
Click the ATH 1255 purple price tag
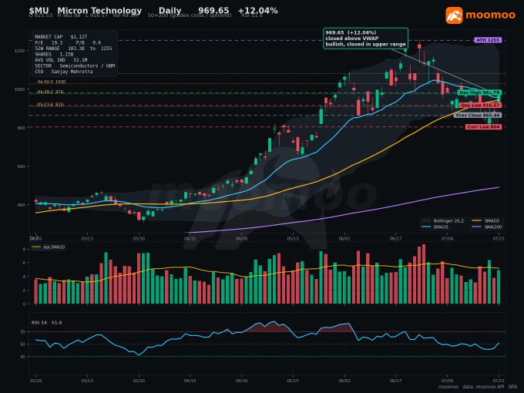(488, 40)
